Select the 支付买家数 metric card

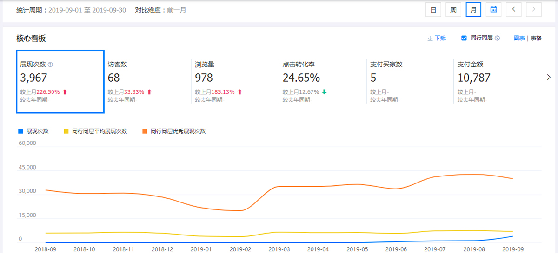tap(410, 81)
